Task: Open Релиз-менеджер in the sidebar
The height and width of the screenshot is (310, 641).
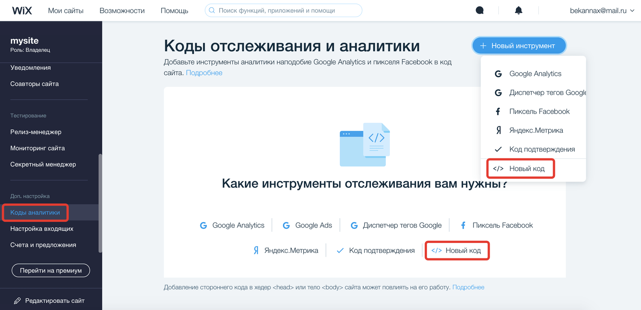Action: 36,132
